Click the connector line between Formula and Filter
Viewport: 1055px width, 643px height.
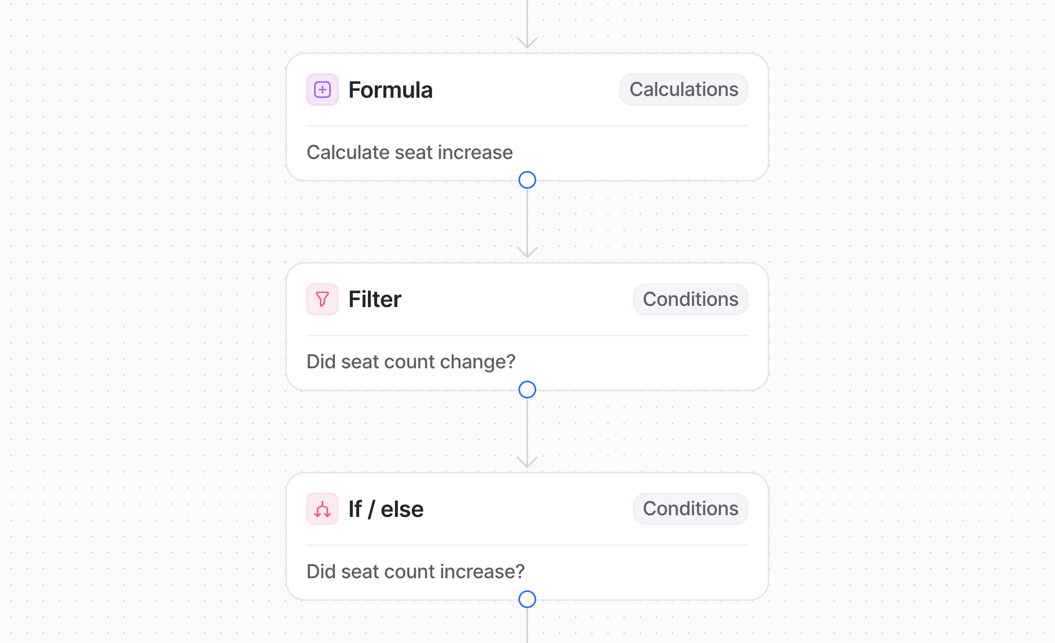point(527,217)
